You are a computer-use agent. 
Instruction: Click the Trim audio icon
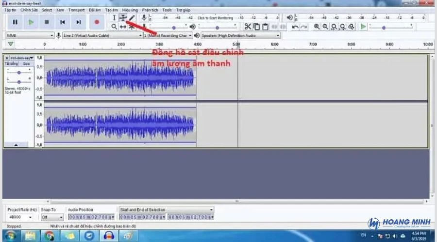click(274, 27)
